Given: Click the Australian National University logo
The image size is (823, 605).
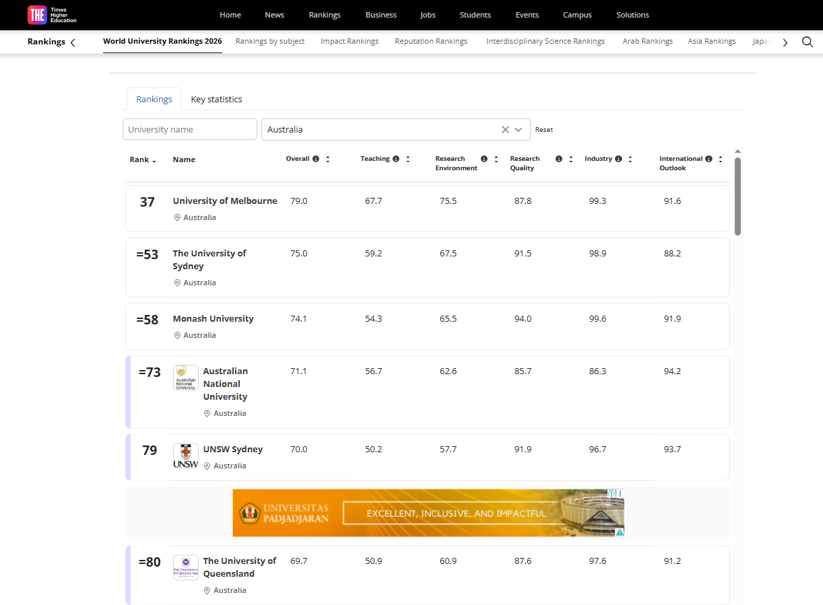Looking at the screenshot, I should [186, 378].
